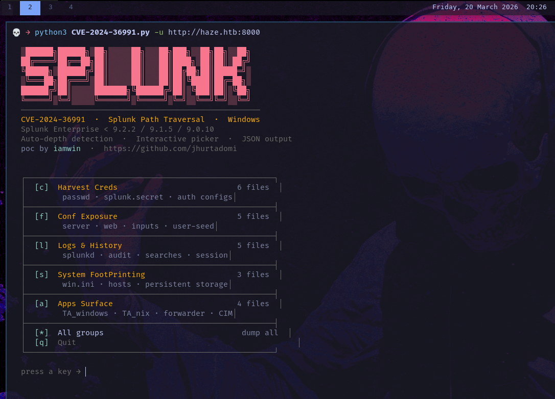Click the passwd splunk.secret auth configs description

tap(147, 197)
